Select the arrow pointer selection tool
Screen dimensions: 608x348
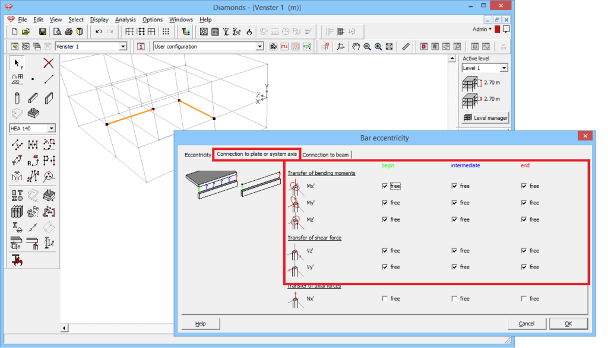pos(17,63)
